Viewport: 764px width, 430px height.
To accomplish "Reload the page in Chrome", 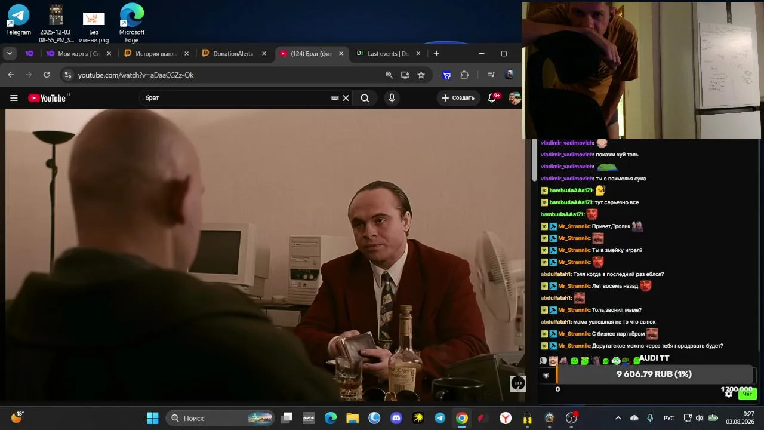I will click(47, 75).
